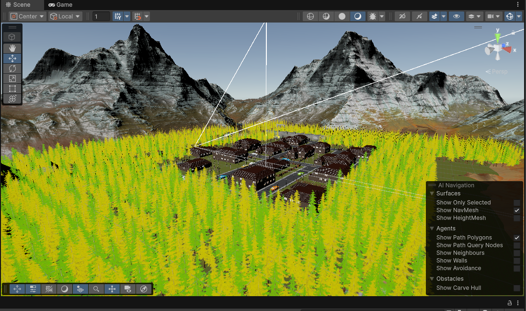Click the bottom overlay Search magnifier icon
The height and width of the screenshot is (311, 526).
[x=96, y=289]
